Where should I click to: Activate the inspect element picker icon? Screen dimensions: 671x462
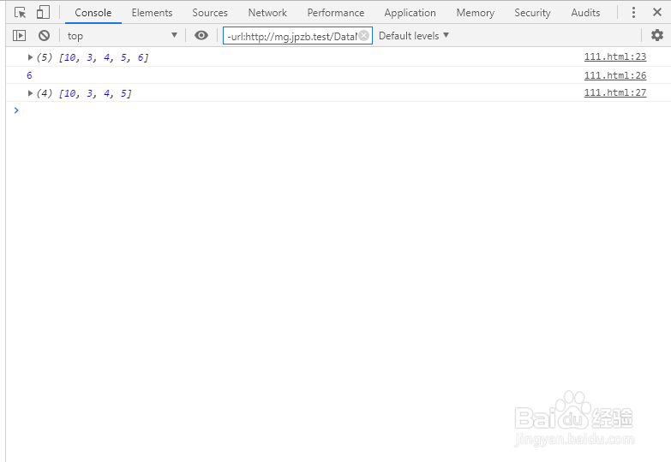[x=20, y=12]
